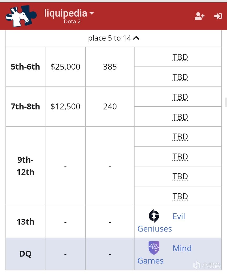Click the first TBD in 7th-8th row
The image size is (227, 276).
pyautogui.click(x=180, y=97)
